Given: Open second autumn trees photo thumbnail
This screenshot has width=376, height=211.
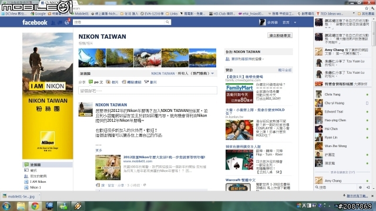Looking at the screenshot, I should click(x=120, y=58).
